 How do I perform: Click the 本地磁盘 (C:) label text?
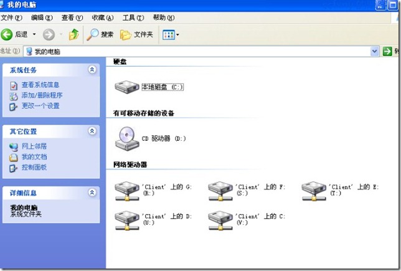coord(163,87)
